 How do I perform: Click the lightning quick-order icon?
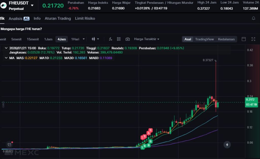pos(227,145)
